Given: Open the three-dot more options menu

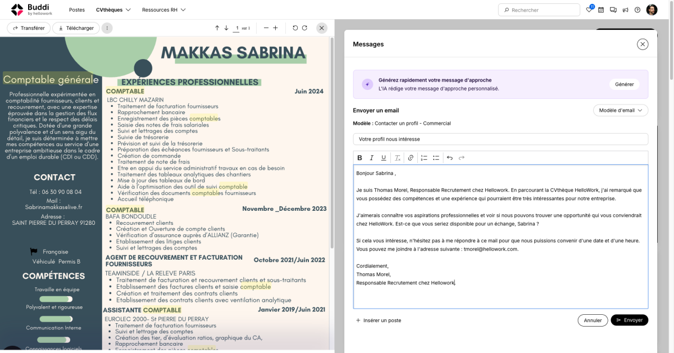Looking at the screenshot, I should [107, 28].
